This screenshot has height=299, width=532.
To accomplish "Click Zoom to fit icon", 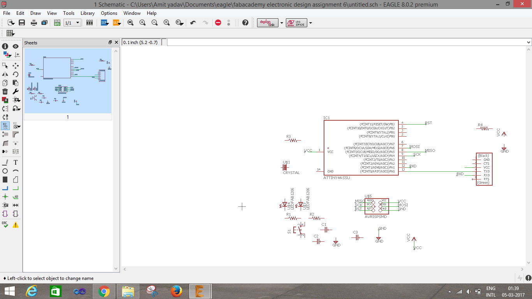I will click(130, 23).
